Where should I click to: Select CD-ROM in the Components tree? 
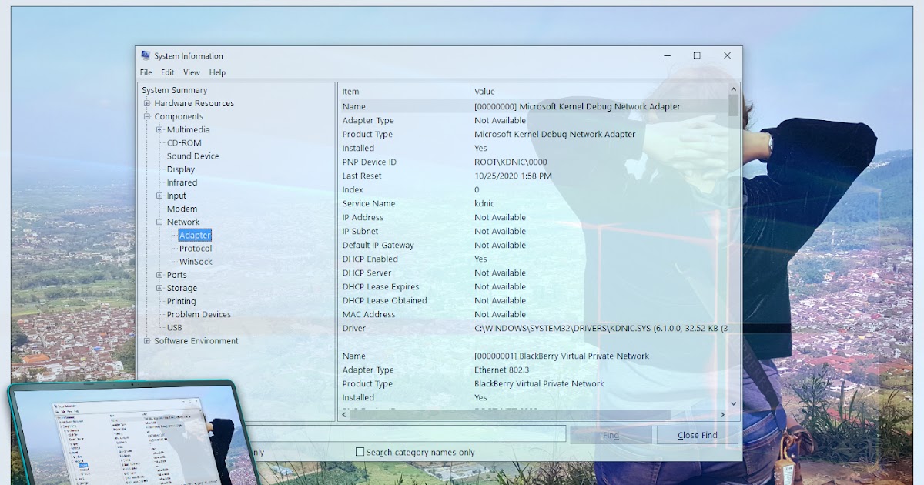(x=184, y=142)
